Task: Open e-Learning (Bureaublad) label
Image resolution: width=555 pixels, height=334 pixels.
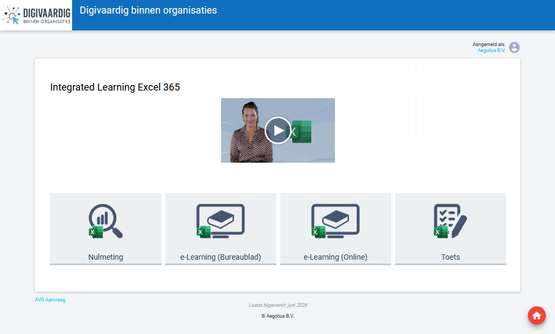Action: click(221, 257)
